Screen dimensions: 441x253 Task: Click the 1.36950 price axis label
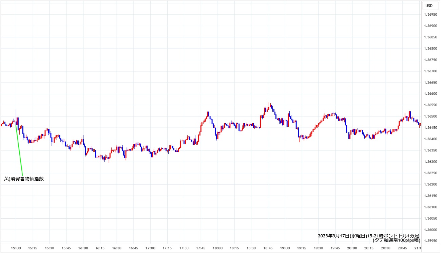(430, 15)
